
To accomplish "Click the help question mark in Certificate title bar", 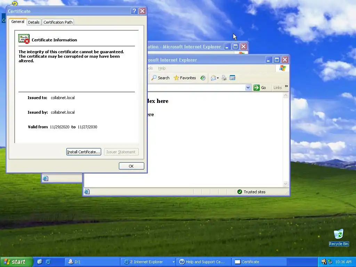I will (134, 11).
